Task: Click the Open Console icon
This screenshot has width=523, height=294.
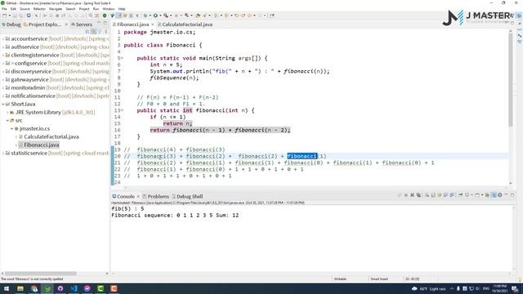Action: point(477,195)
